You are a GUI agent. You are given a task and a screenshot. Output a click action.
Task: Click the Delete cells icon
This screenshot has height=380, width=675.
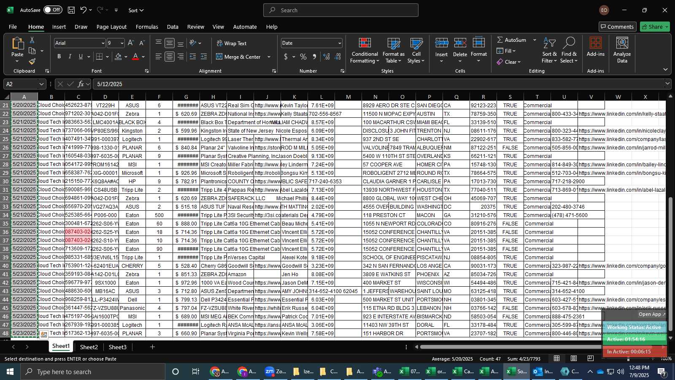point(460,43)
